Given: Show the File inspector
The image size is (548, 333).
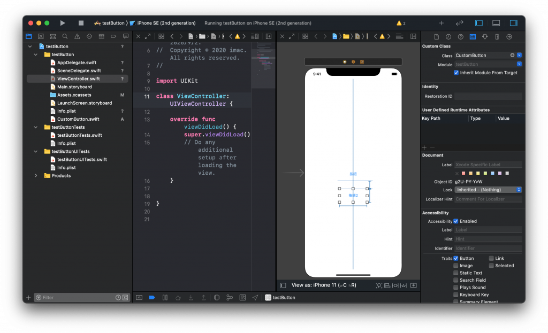Looking at the screenshot, I should point(437,37).
